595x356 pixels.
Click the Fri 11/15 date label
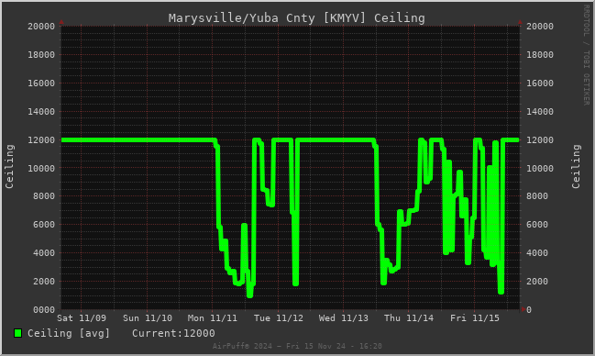(x=475, y=318)
